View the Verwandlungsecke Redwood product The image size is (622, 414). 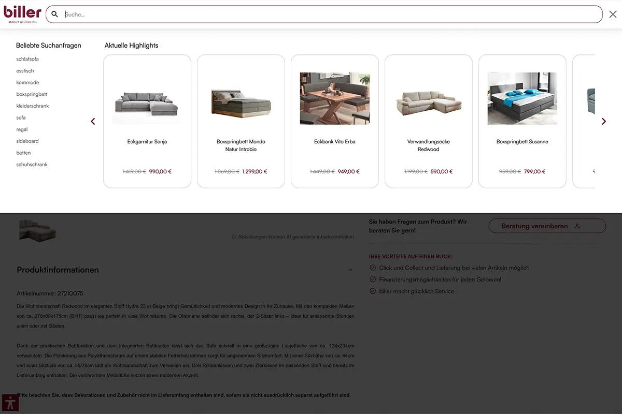(x=428, y=101)
